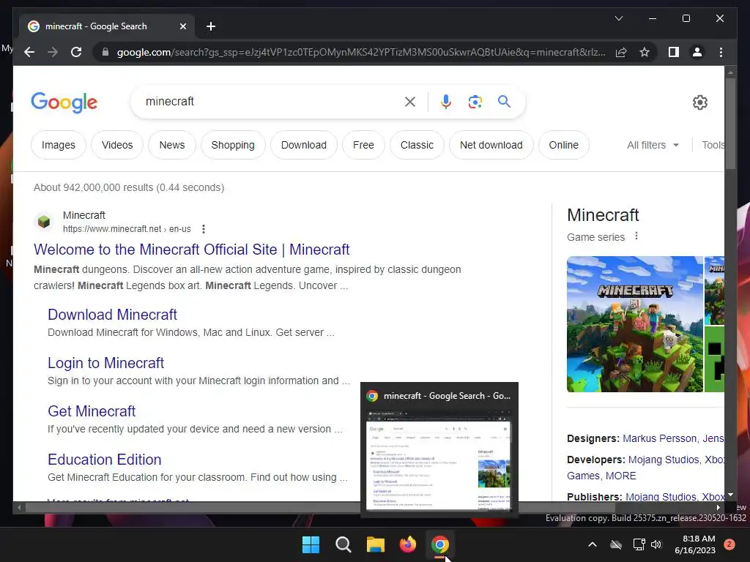
Task: Open the volume speaker tray icon
Action: (656, 544)
